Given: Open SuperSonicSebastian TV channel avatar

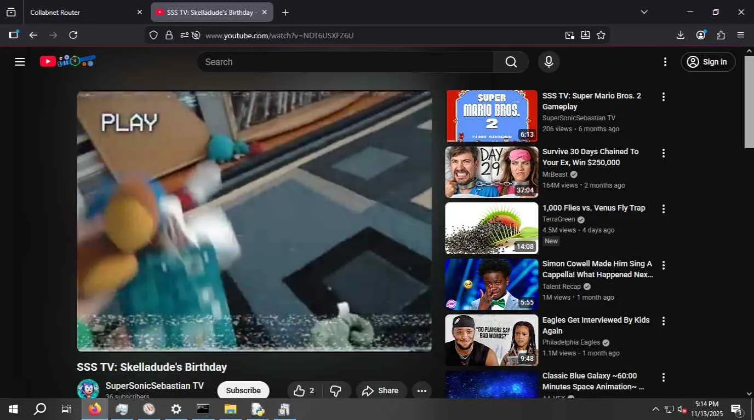Looking at the screenshot, I should pos(88,389).
